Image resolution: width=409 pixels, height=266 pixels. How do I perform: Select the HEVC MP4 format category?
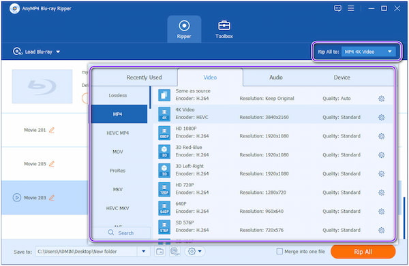[x=118, y=133]
